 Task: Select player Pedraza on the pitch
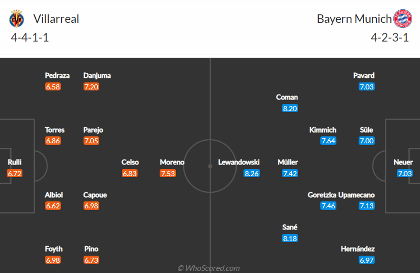pyautogui.click(x=57, y=76)
